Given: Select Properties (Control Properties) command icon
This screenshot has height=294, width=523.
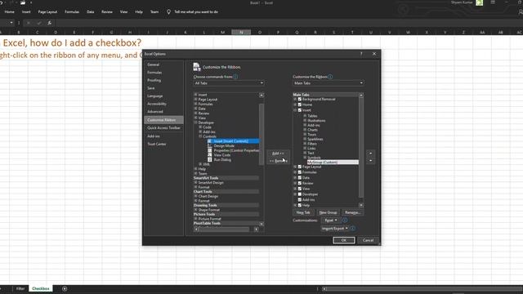Looking at the screenshot, I should pos(209,150).
